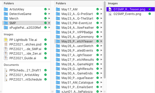Expand the xPugliePal...a2020Ref folder arrow
Screen dimensions: 155x93
coord(49,27)
